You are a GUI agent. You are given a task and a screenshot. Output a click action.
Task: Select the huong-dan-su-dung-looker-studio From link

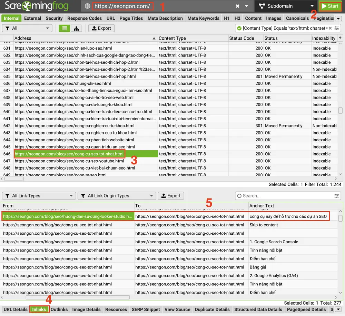(68, 216)
